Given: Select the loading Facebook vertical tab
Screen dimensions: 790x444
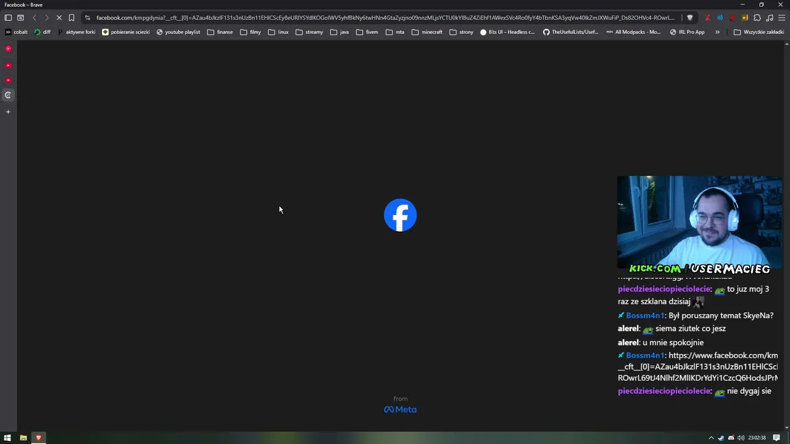Looking at the screenshot, I should coord(8,95).
